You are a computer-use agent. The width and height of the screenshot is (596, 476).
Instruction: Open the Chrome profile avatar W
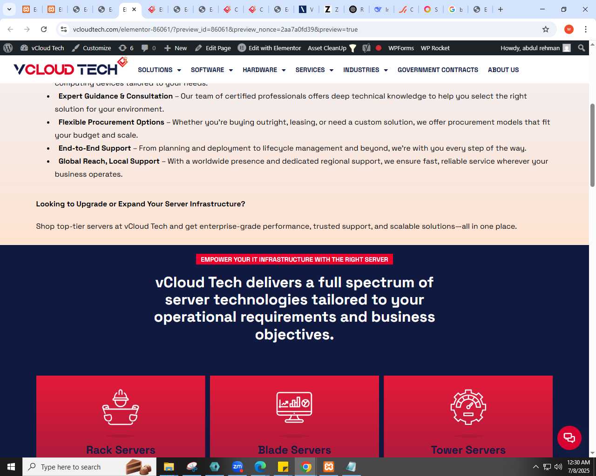[569, 29]
